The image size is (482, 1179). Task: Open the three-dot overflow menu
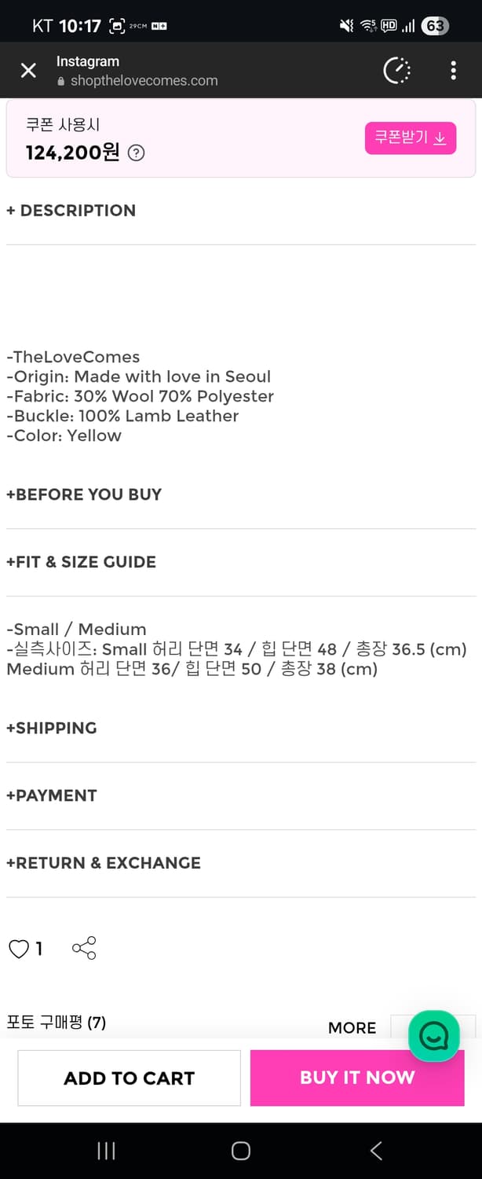coord(454,70)
